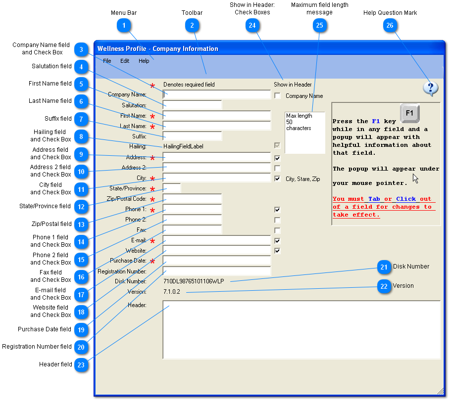
Task: Click the Address input field
Action: coord(217,157)
